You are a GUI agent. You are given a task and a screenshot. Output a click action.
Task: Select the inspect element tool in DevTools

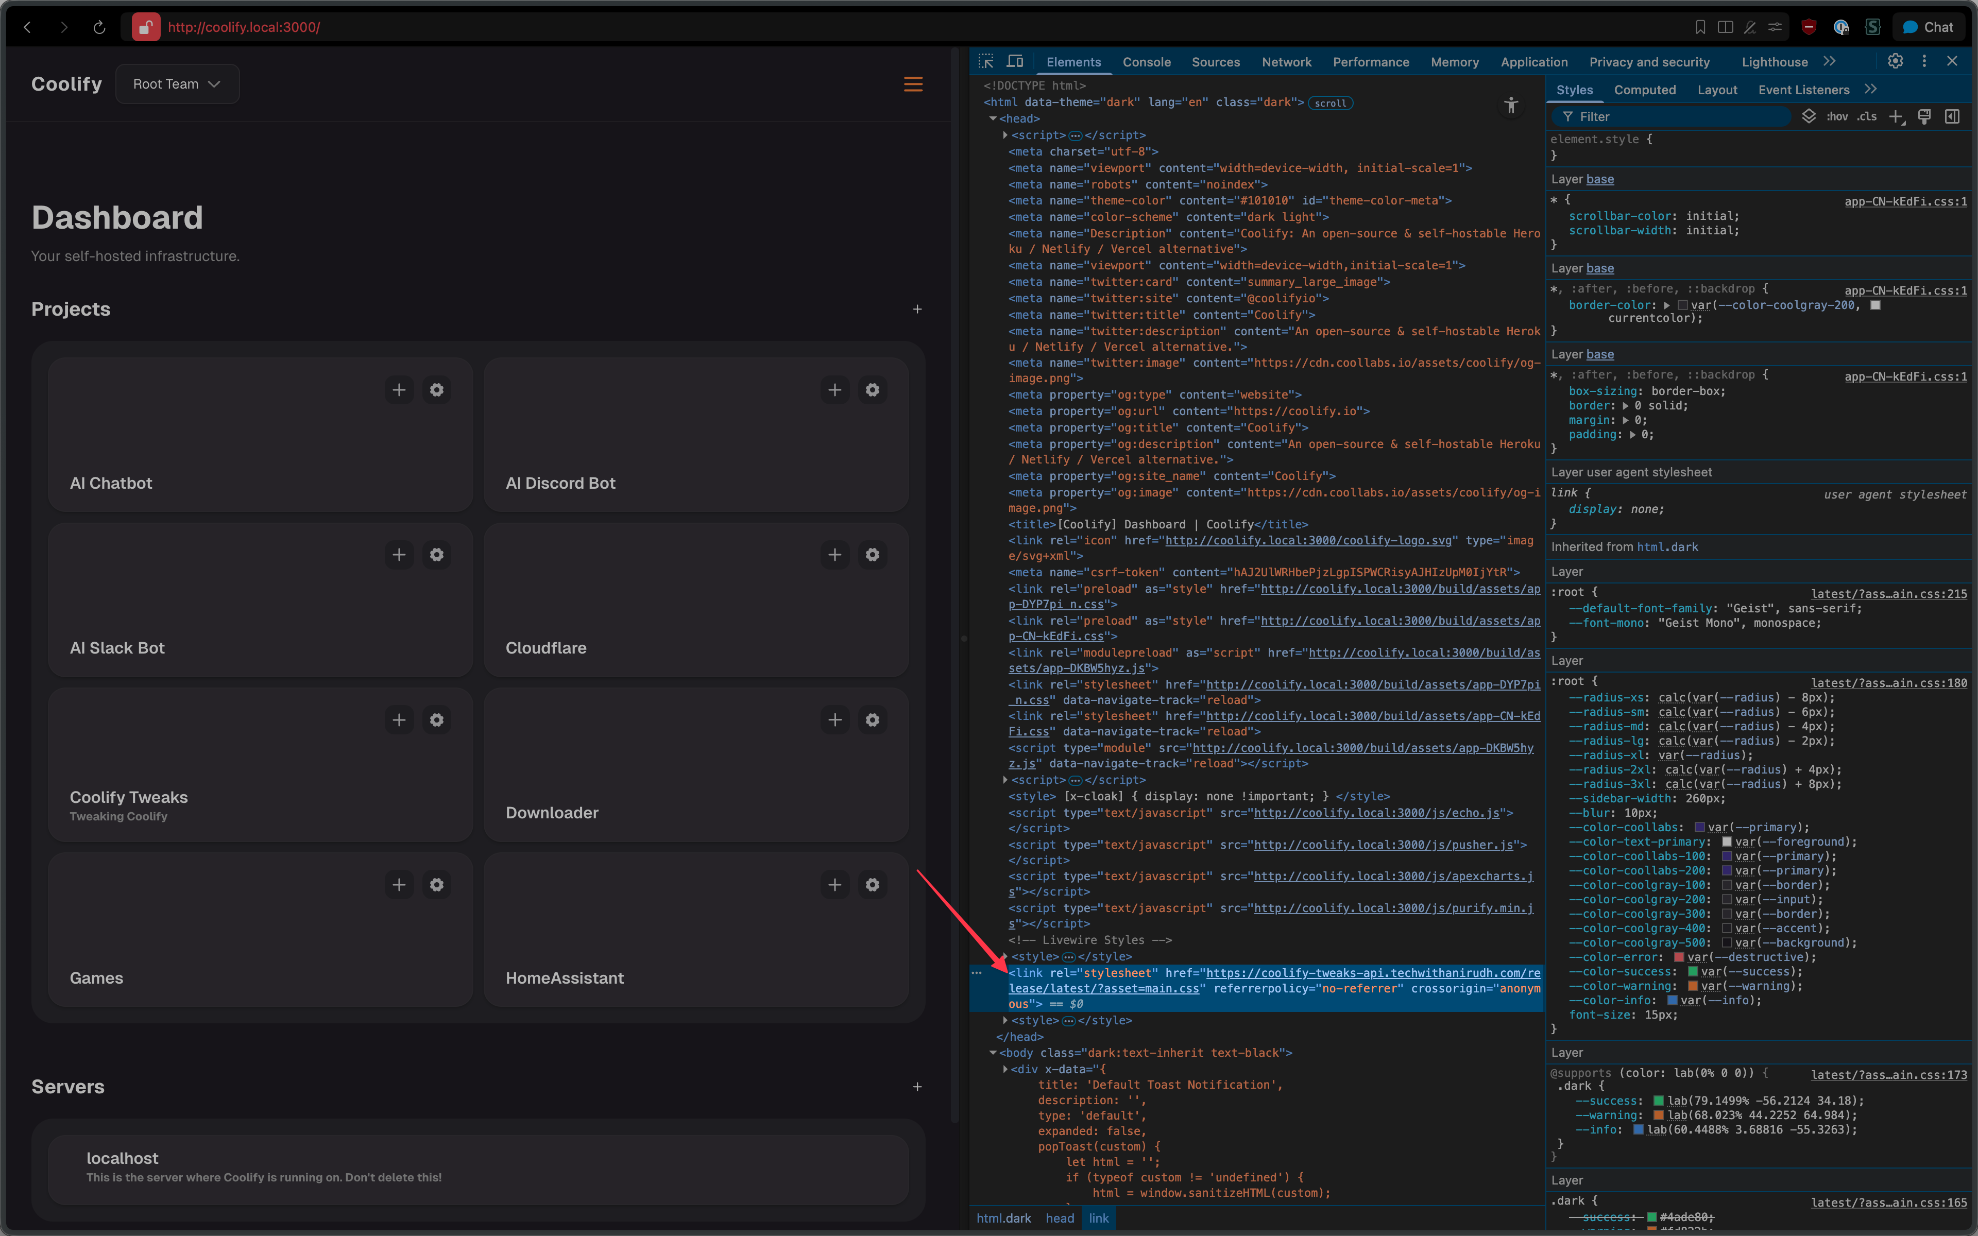coord(986,61)
